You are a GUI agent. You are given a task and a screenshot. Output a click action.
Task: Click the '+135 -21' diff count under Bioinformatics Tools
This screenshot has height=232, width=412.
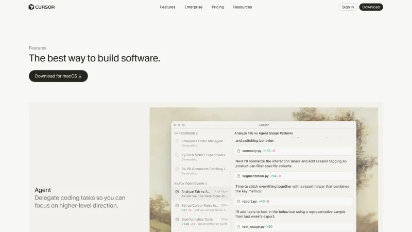tap(188, 224)
